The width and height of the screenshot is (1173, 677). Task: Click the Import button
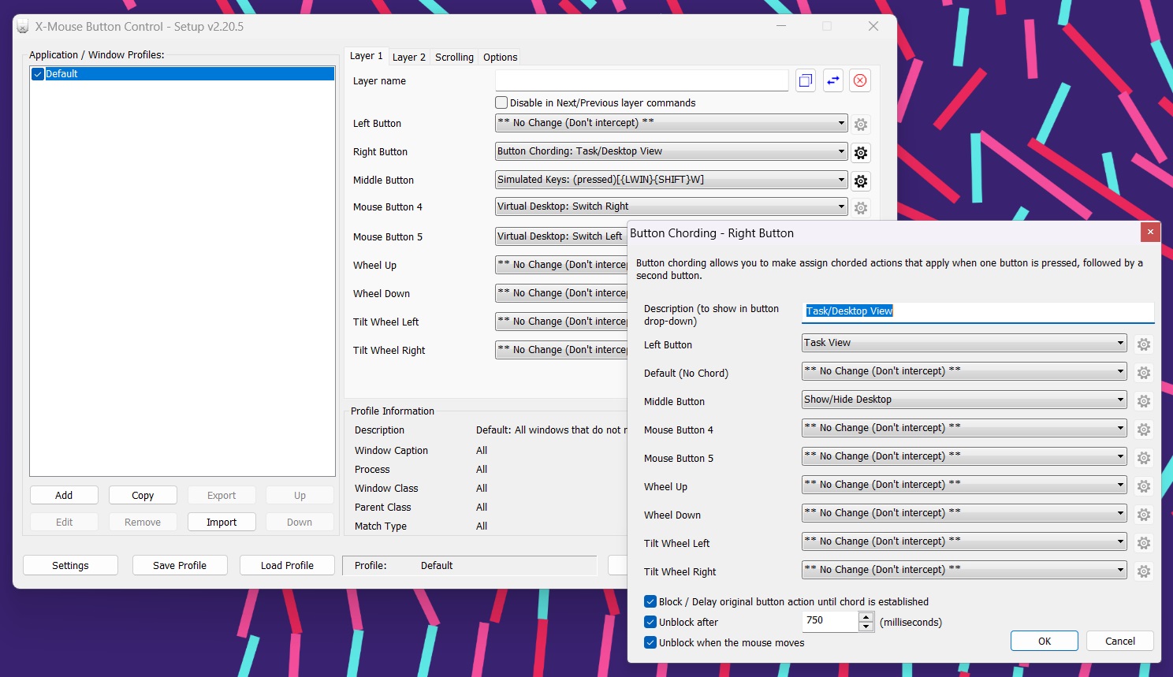point(222,522)
